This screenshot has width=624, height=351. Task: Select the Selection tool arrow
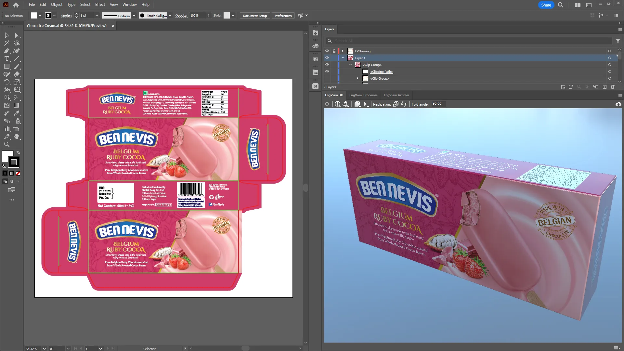(6, 35)
